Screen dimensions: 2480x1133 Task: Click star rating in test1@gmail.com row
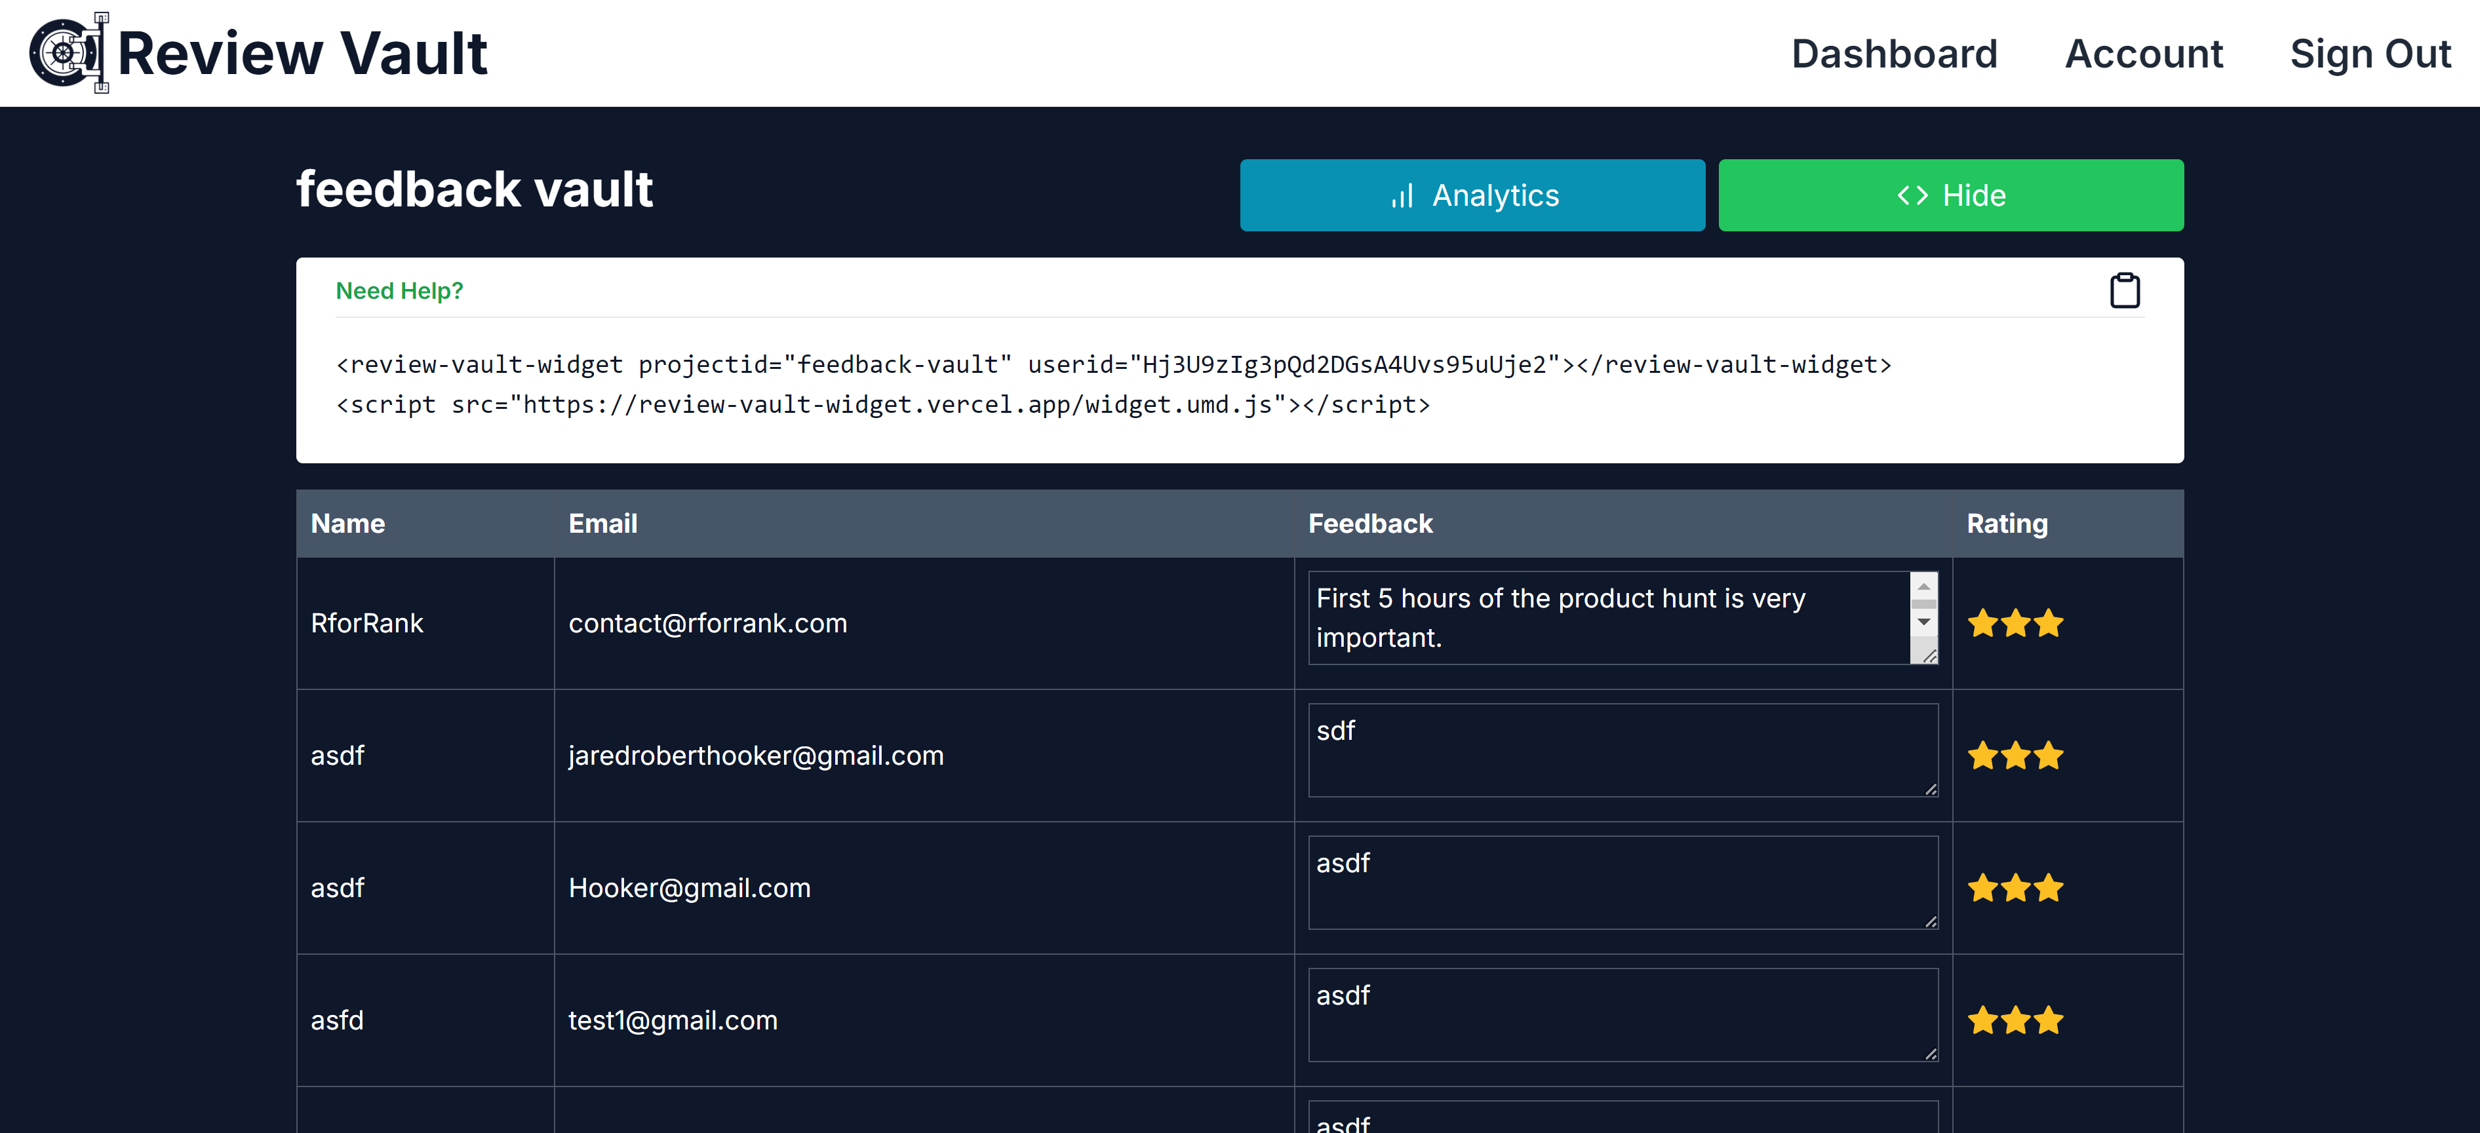pyautogui.click(x=2015, y=1020)
